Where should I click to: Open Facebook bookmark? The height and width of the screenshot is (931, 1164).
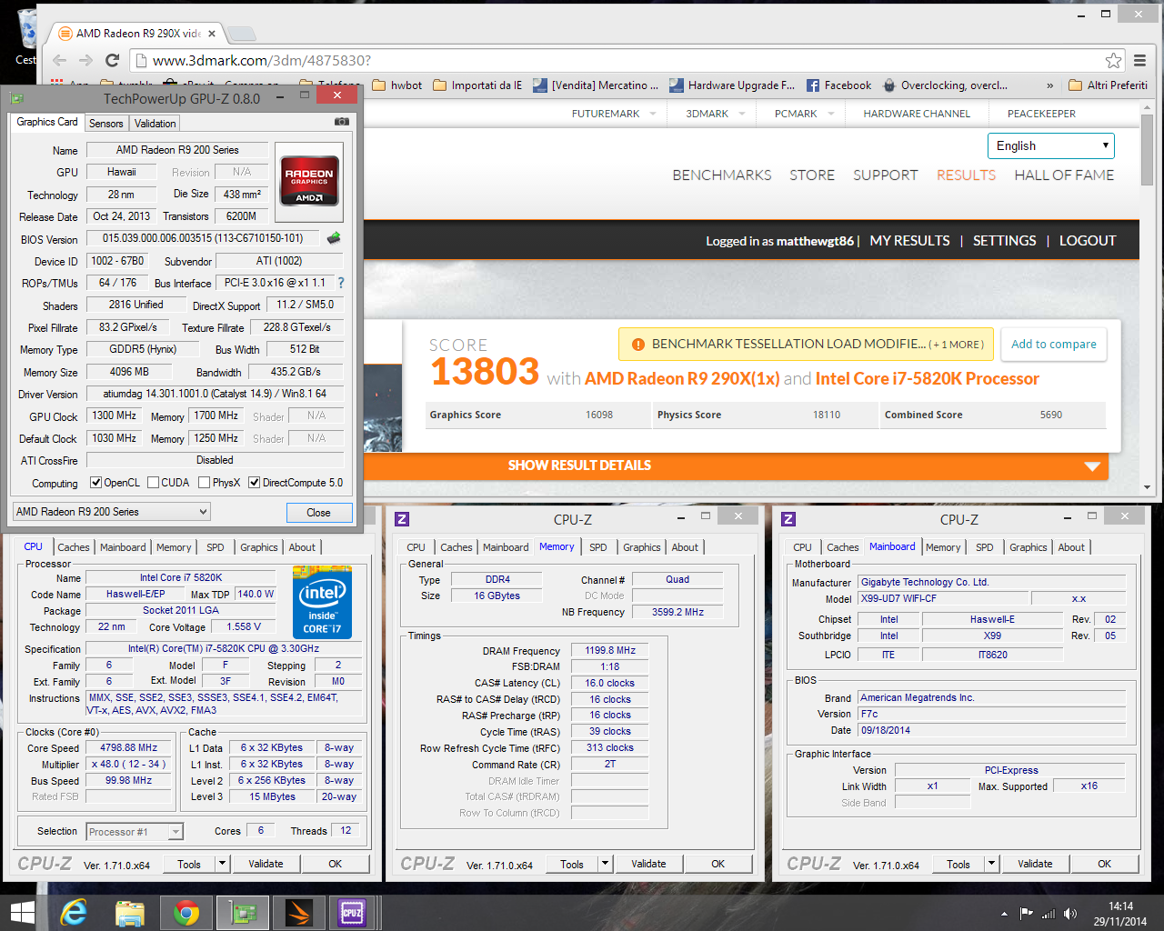coord(838,85)
